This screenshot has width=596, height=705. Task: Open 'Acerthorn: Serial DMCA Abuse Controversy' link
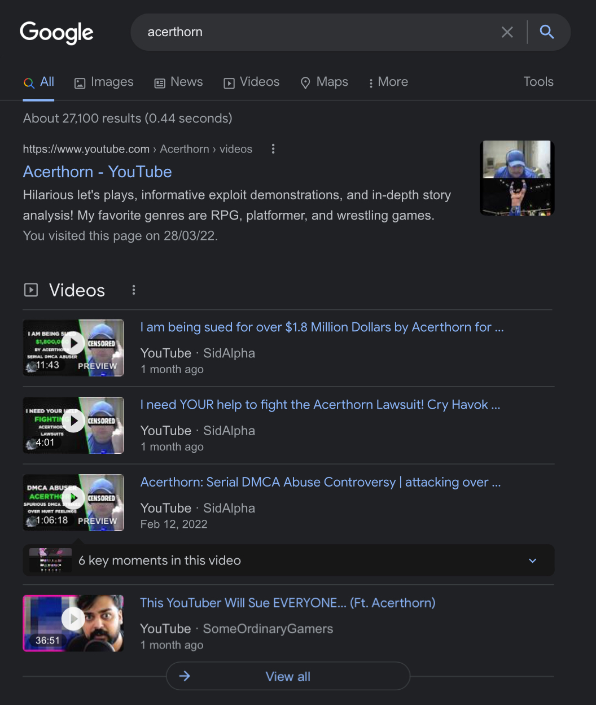tap(321, 482)
